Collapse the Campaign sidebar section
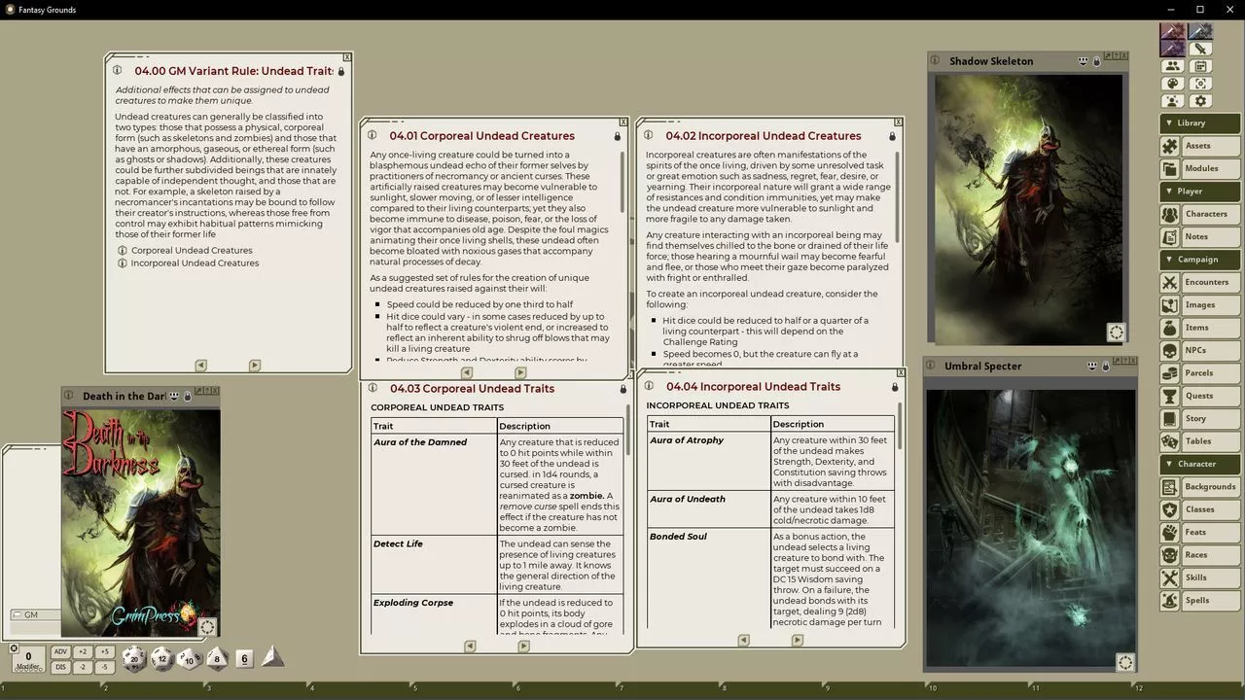 (x=1199, y=259)
